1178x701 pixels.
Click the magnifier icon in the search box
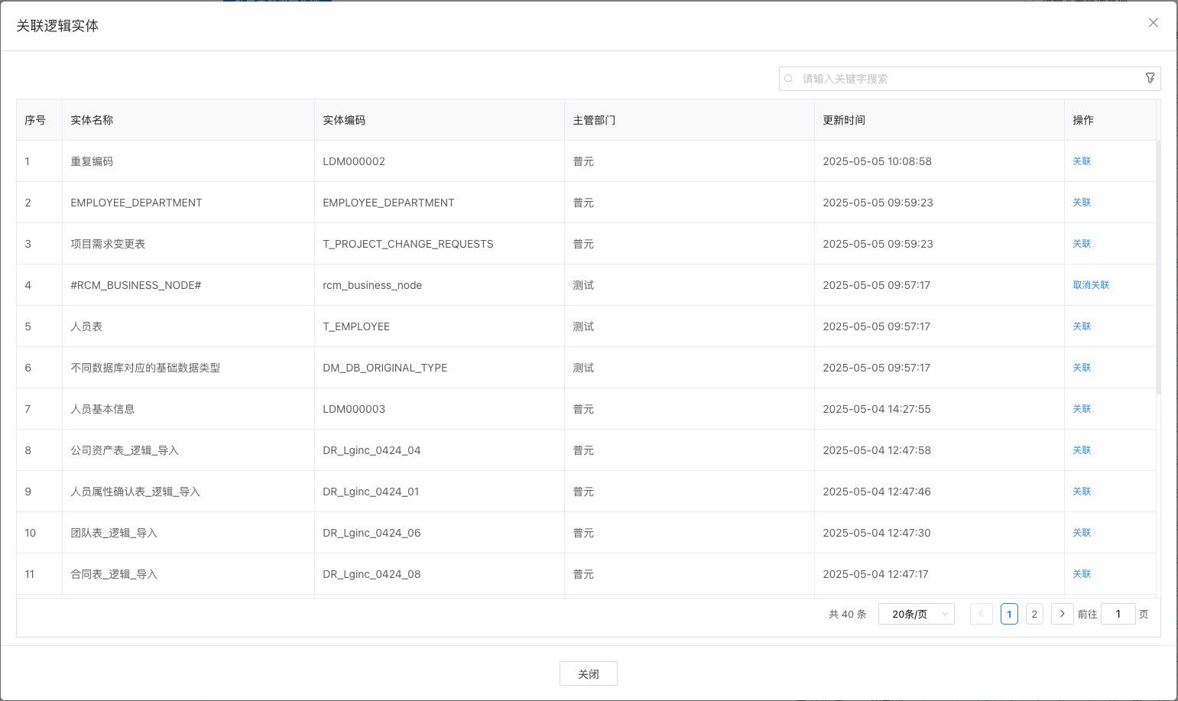click(x=788, y=78)
